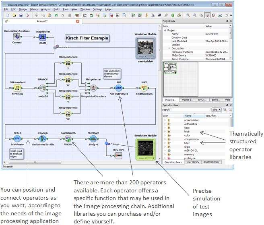Viewport: 264px width, 225px height.
Task: Switch to the User Library tab
Action: pyautogui.click(x=193, y=162)
